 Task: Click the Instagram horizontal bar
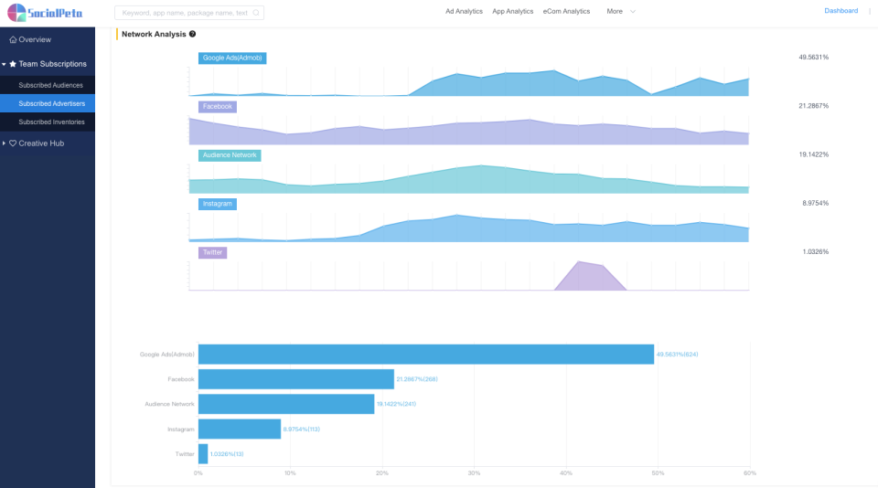pos(240,430)
